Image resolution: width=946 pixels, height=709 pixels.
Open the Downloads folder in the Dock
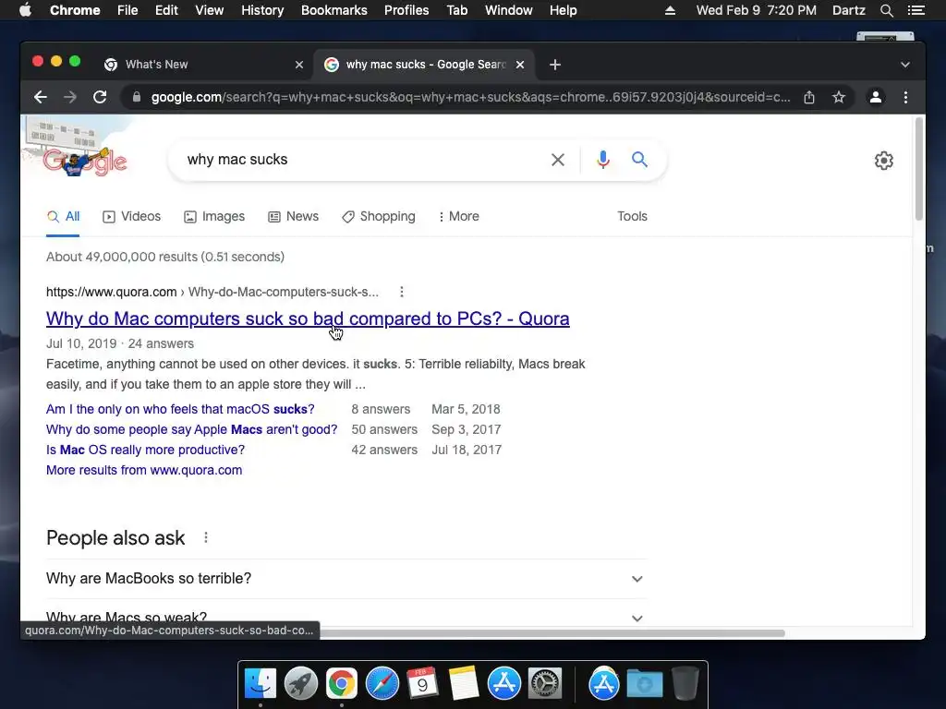pyautogui.click(x=644, y=684)
